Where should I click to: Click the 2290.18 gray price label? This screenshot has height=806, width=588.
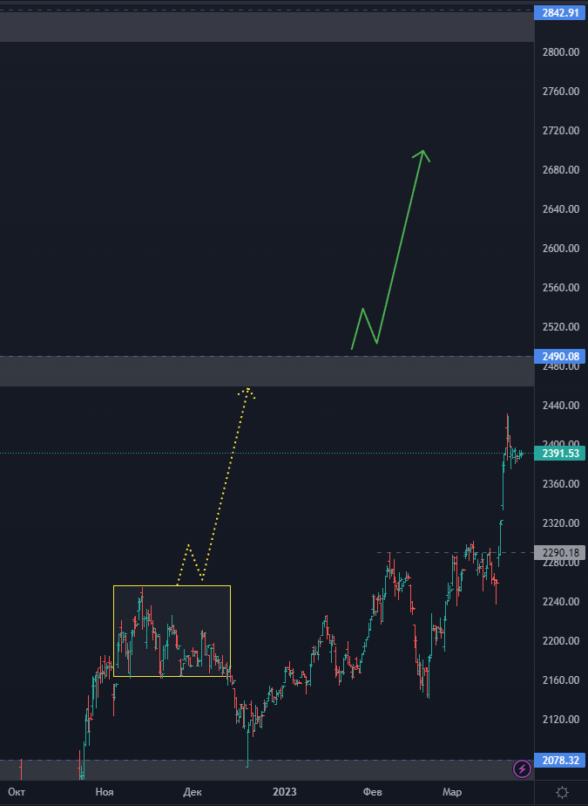tap(560, 552)
